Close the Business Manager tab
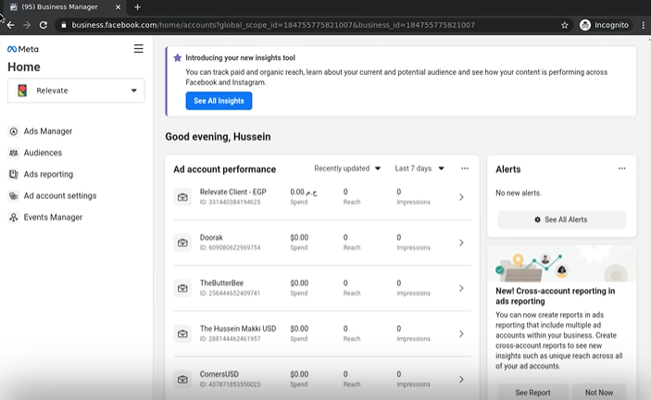Viewport: 651px width, 400px height. coord(118,7)
